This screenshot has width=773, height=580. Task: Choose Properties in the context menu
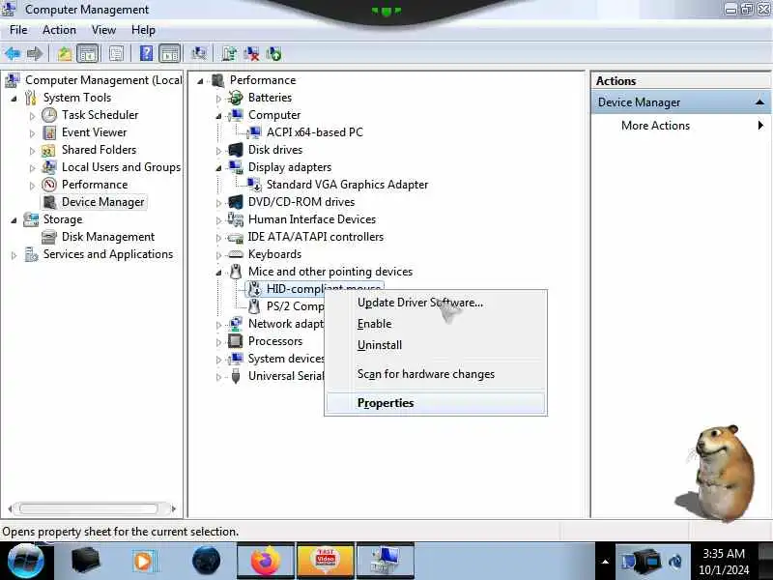click(436, 403)
